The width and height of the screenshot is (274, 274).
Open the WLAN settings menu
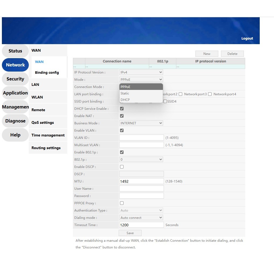click(x=37, y=97)
